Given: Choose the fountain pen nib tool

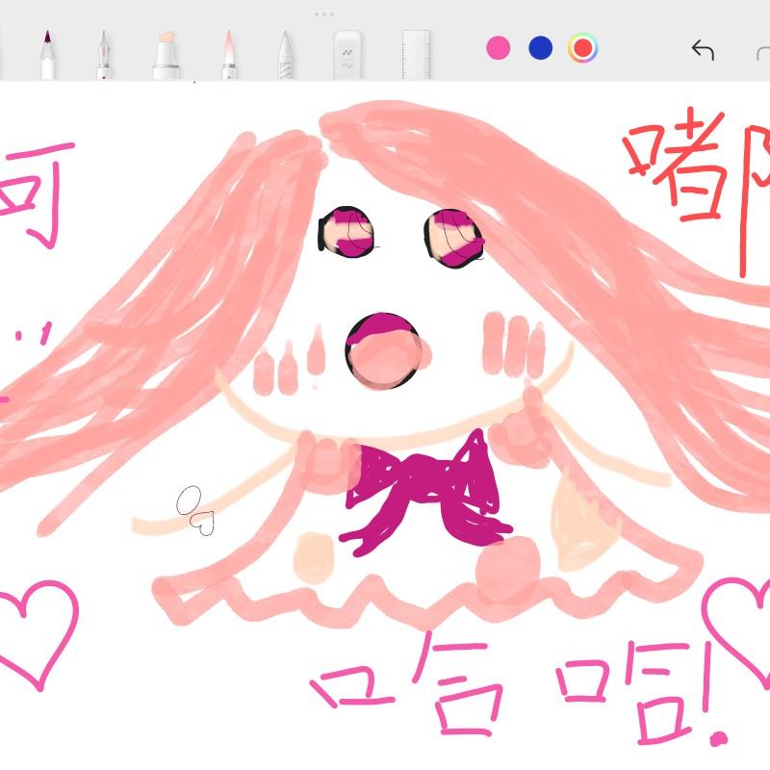Looking at the screenshot, I should coord(102,54).
